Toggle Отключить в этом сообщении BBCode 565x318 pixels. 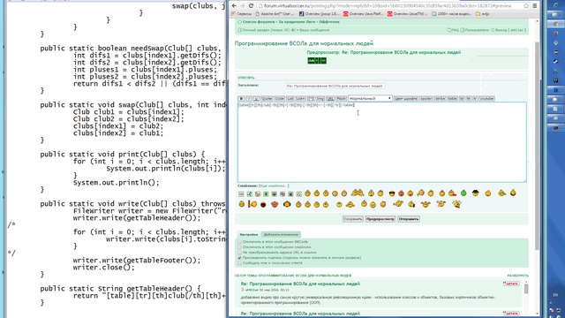[239, 242]
